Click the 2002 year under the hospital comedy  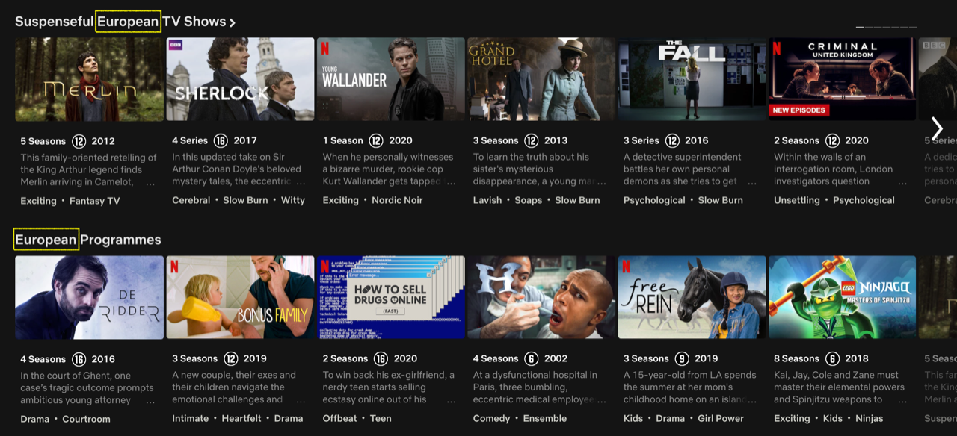pos(556,359)
